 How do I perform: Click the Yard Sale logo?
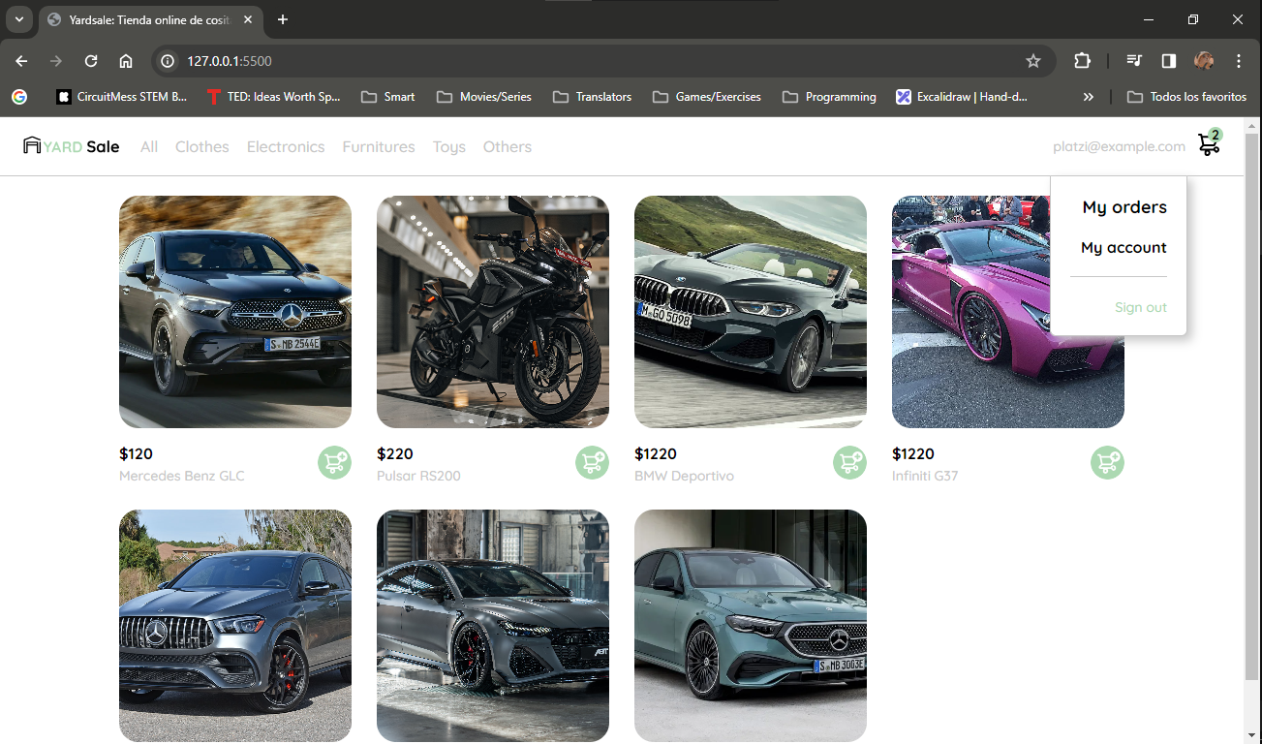point(72,146)
